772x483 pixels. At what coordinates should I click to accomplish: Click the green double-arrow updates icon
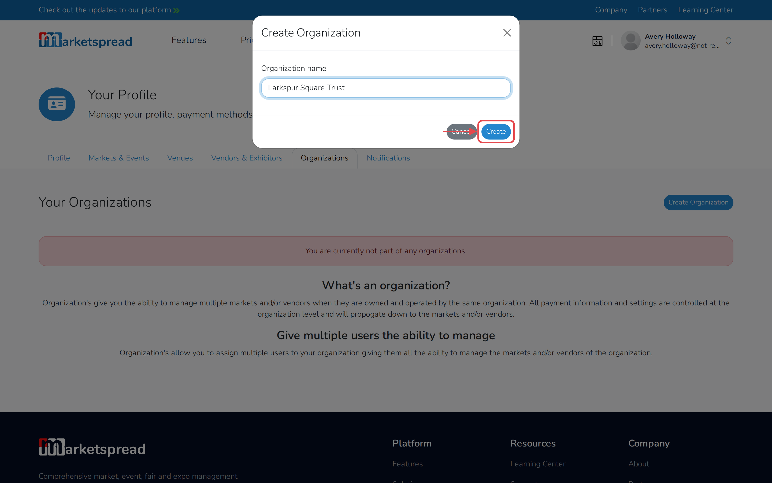(x=176, y=10)
